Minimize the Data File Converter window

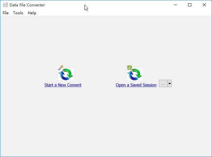click(x=175, y=5)
